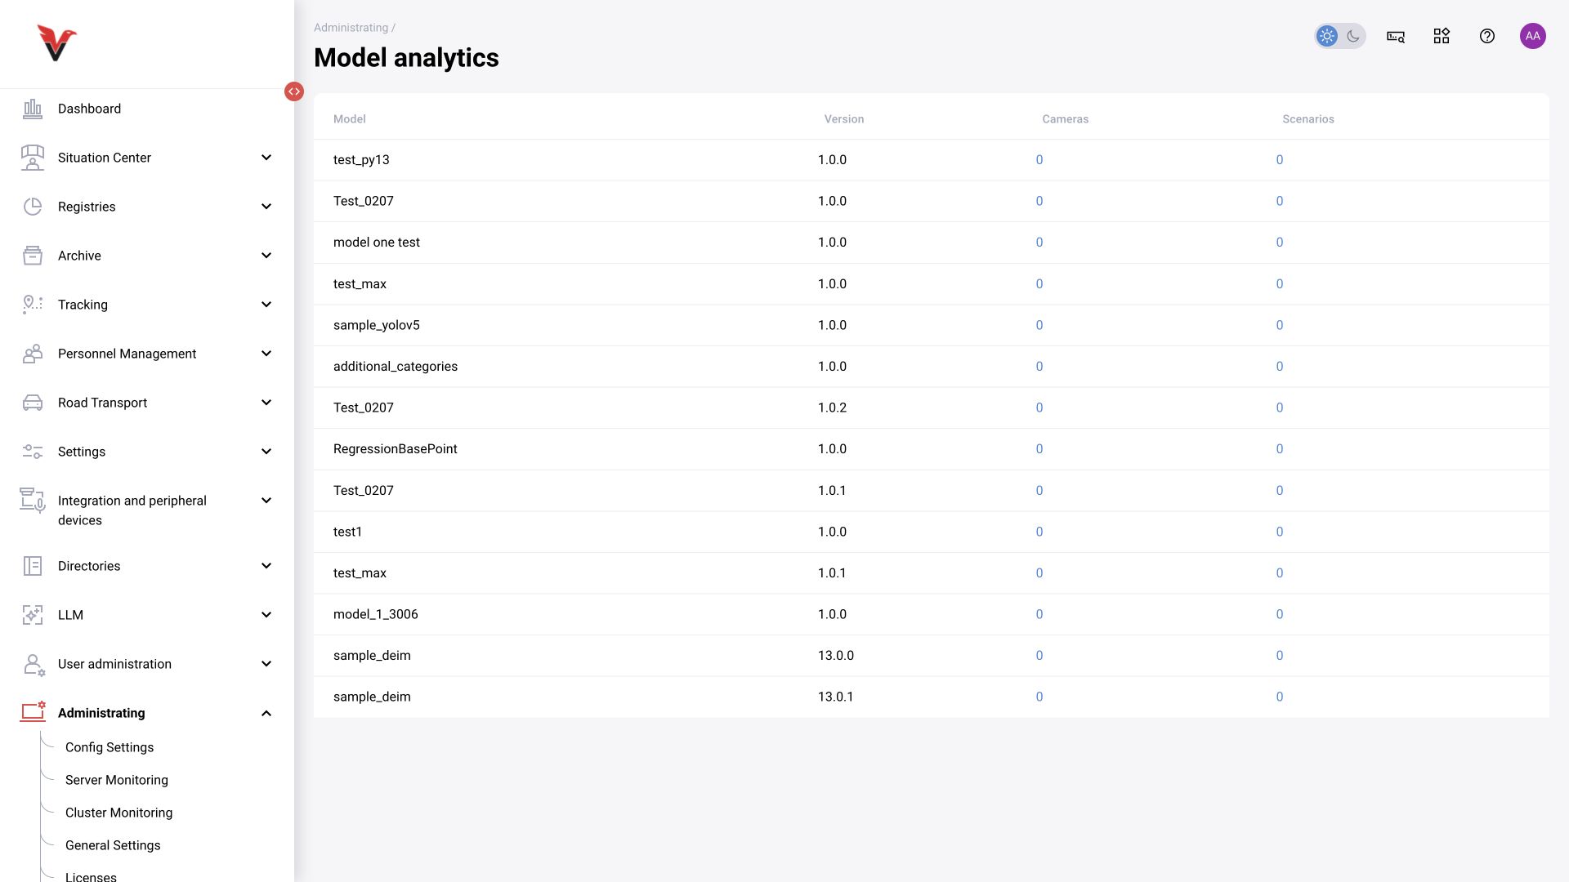The image size is (1569, 882).
Task: Expand the Registries chevron
Action: point(266,207)
